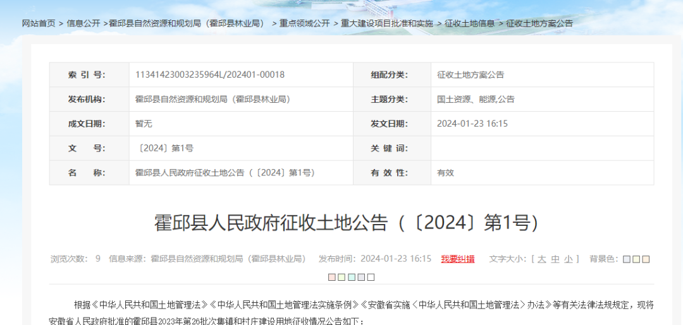Choose the peach background swatch after 背景色

[646, 259]
